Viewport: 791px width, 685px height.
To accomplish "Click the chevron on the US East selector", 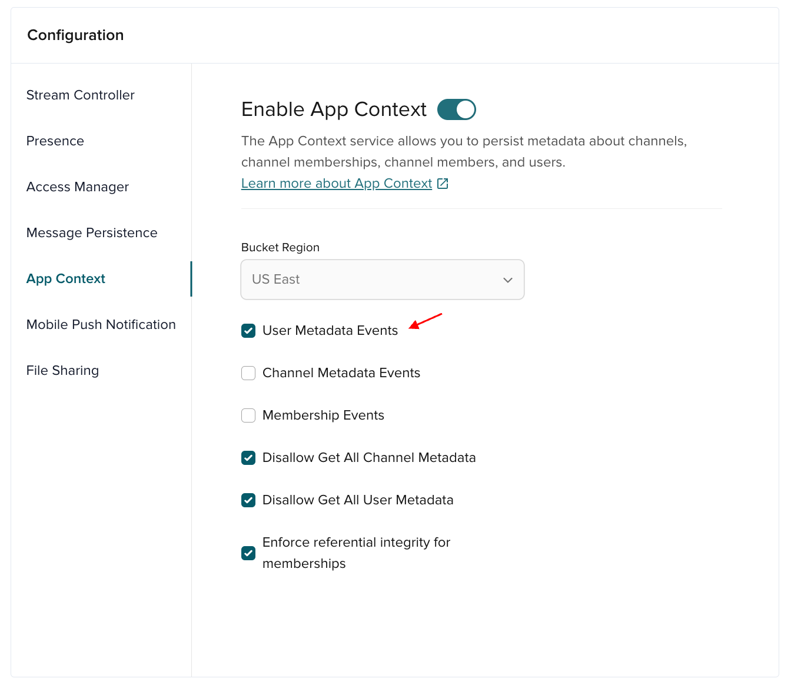I will pyautogui.click(x=507, y=280).
